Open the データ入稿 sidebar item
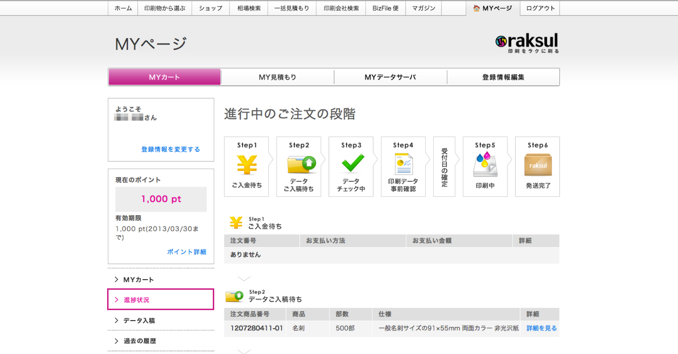The height and width of the screenshot is (354, 678). 139,320
